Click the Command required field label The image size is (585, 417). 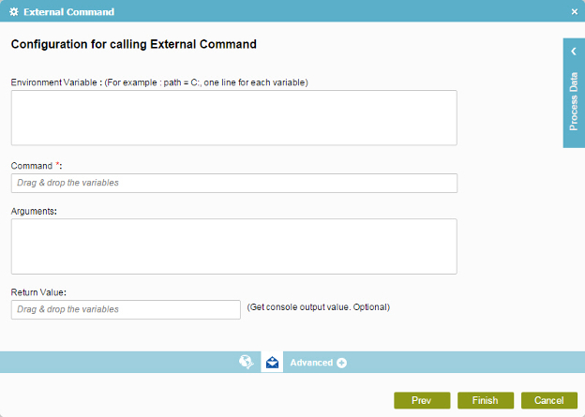tap(37, 166)
